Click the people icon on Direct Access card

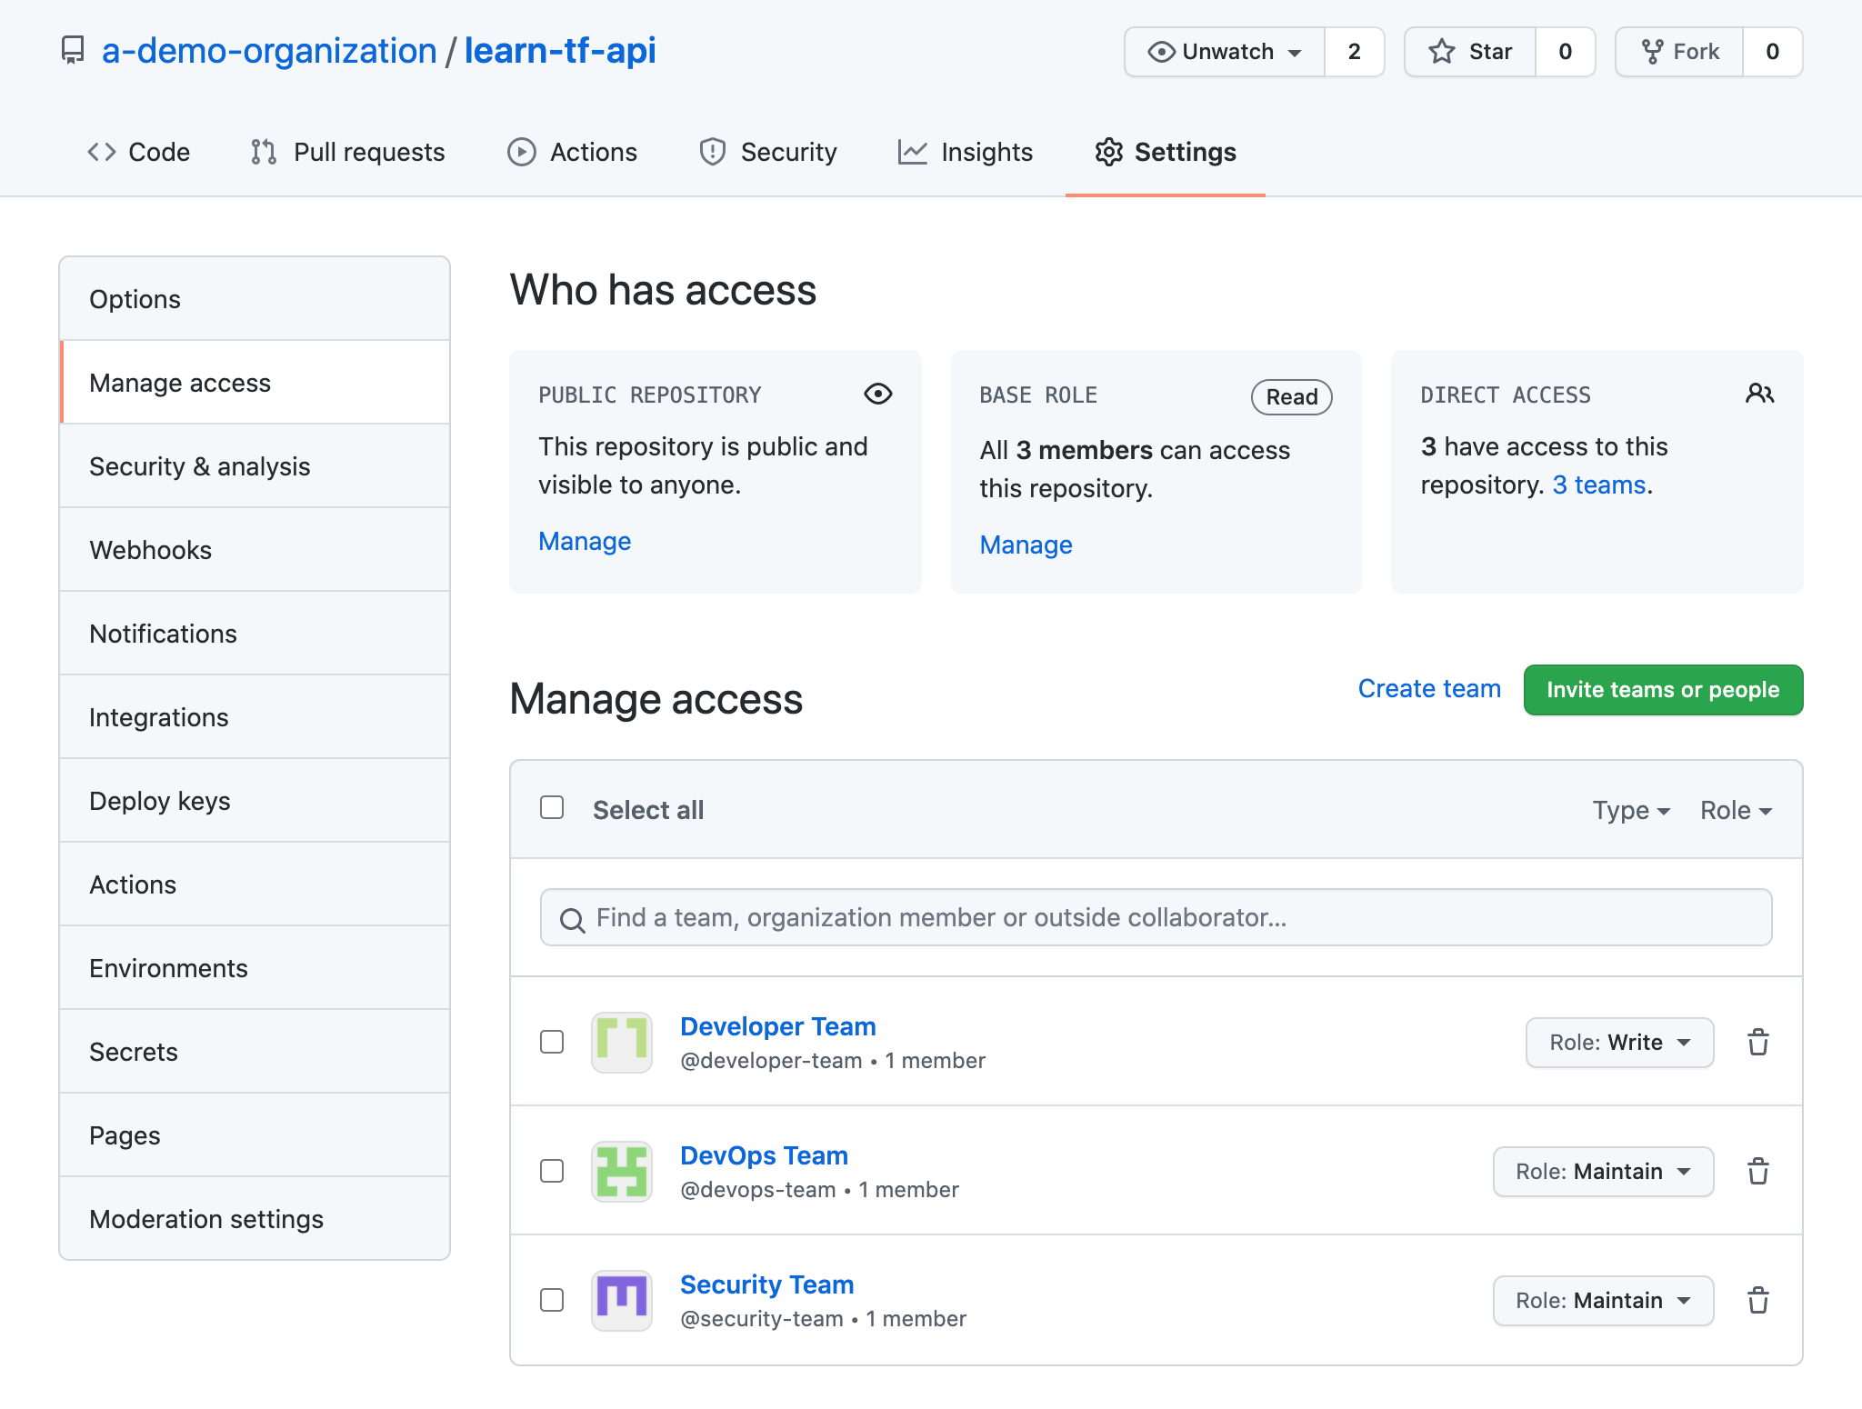click(1760, 394)
